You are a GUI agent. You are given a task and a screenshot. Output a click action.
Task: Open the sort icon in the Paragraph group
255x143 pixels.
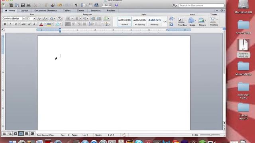[x=107, y=24]
